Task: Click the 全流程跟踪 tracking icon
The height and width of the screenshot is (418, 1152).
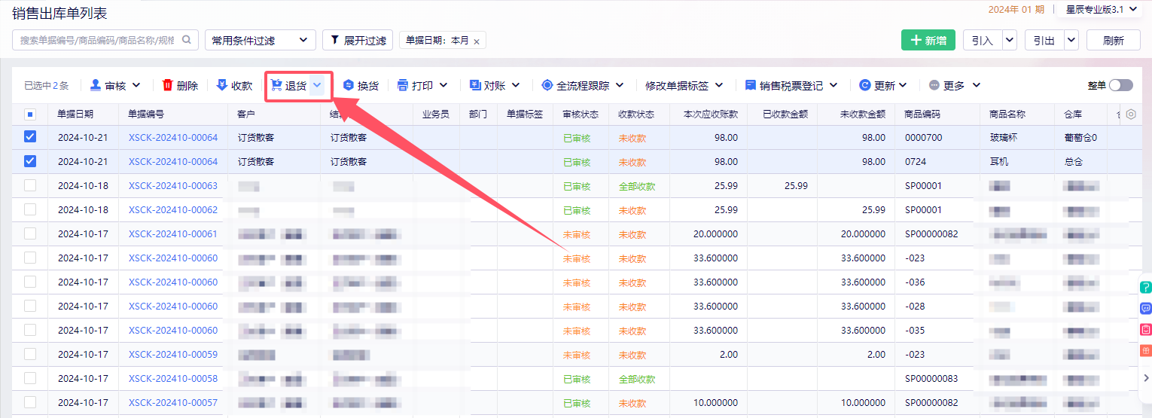Action: [547, 85]
